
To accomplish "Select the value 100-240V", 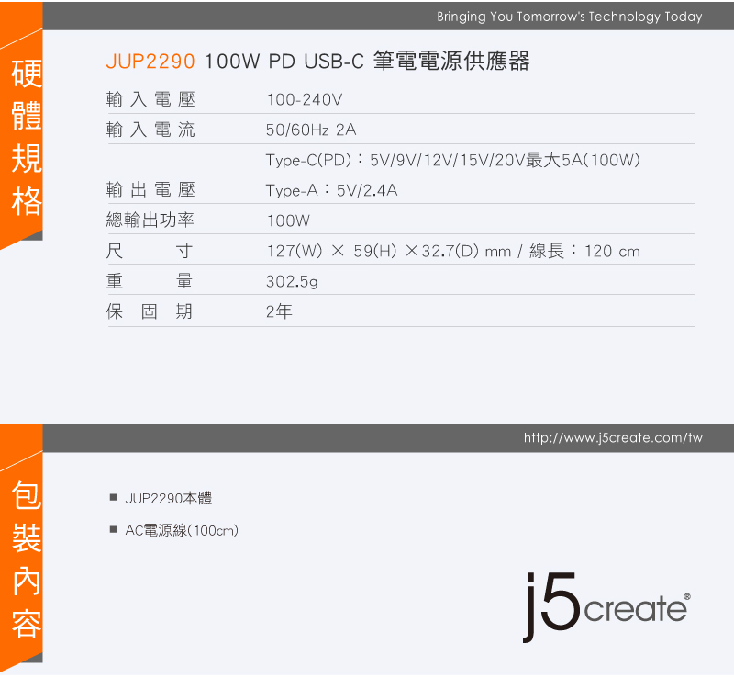I will (x=305, y=99).
